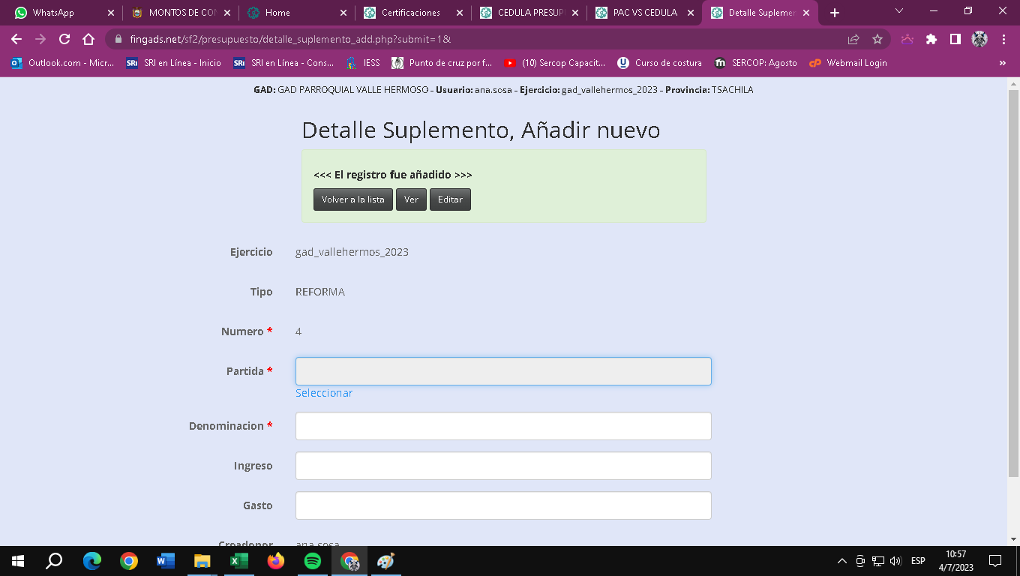
Task: Click the Denominacion input field
Action: [x=502, y=426]
